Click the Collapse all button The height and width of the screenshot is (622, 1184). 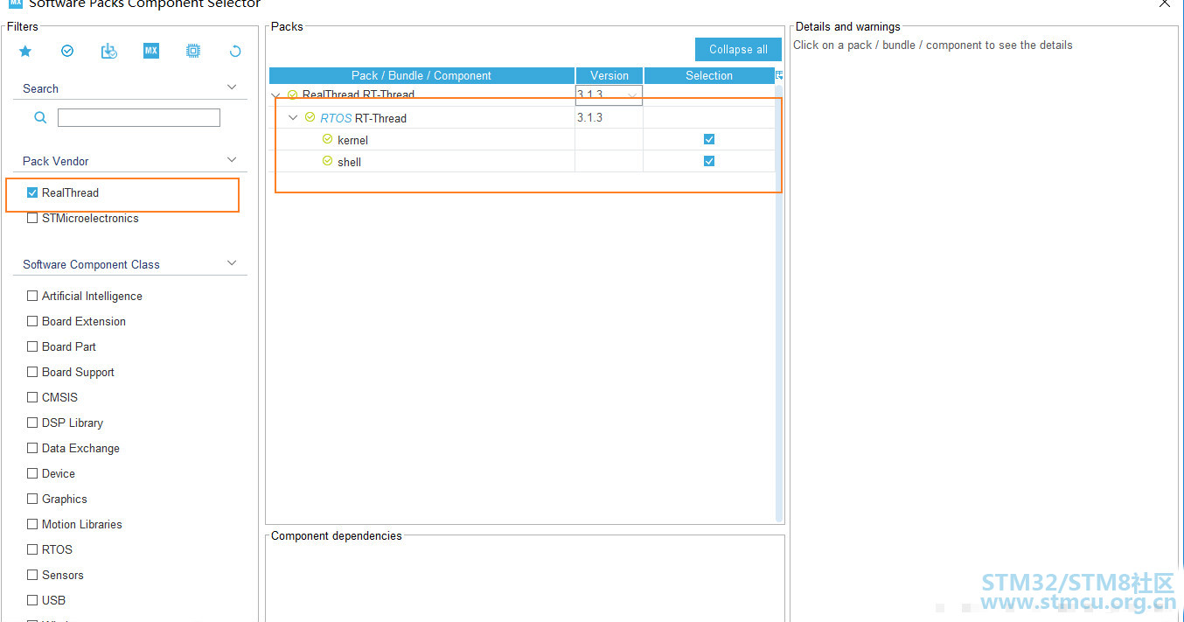click(738, 49)
